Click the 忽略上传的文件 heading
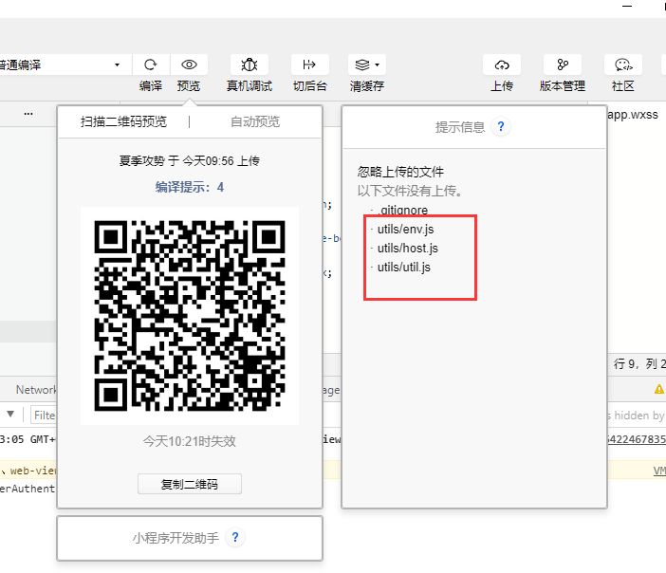 click(400, 172)
